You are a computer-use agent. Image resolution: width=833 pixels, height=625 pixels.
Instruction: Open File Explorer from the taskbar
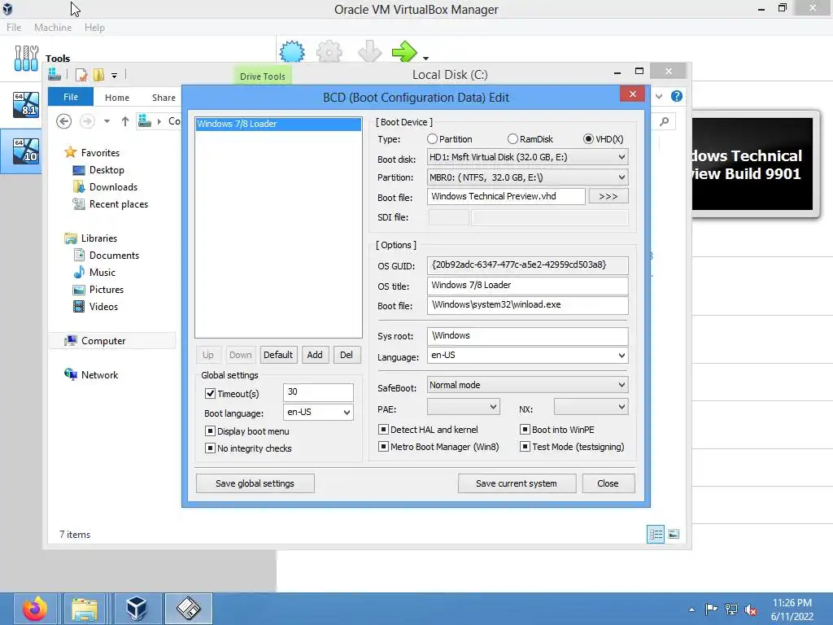pyautogui.click(x=85, y=609)
